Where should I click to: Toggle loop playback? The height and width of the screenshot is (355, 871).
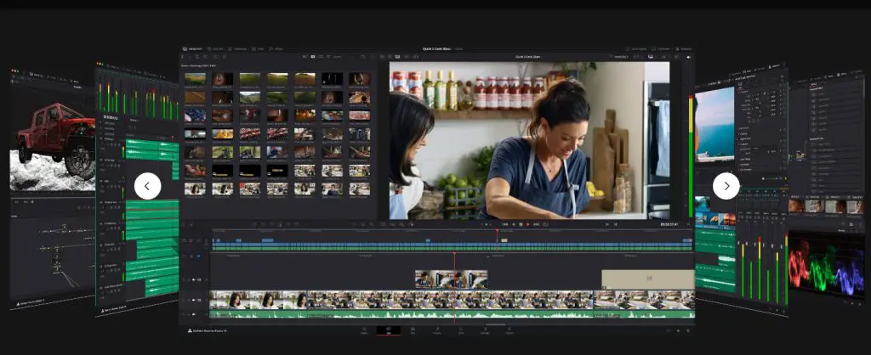pos(545,224)
